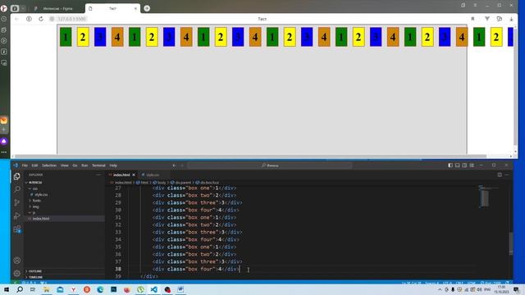
Task: Toggle the secondary side bar layout icon
Action: pyautogui.click(x=464, y=166)
